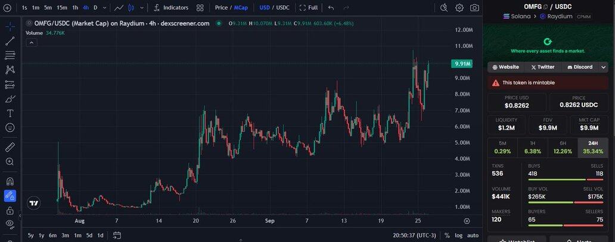Open the Indicators dialog
Screen dimensions: 615x242
pyautogui.click(x=171, y=8)
